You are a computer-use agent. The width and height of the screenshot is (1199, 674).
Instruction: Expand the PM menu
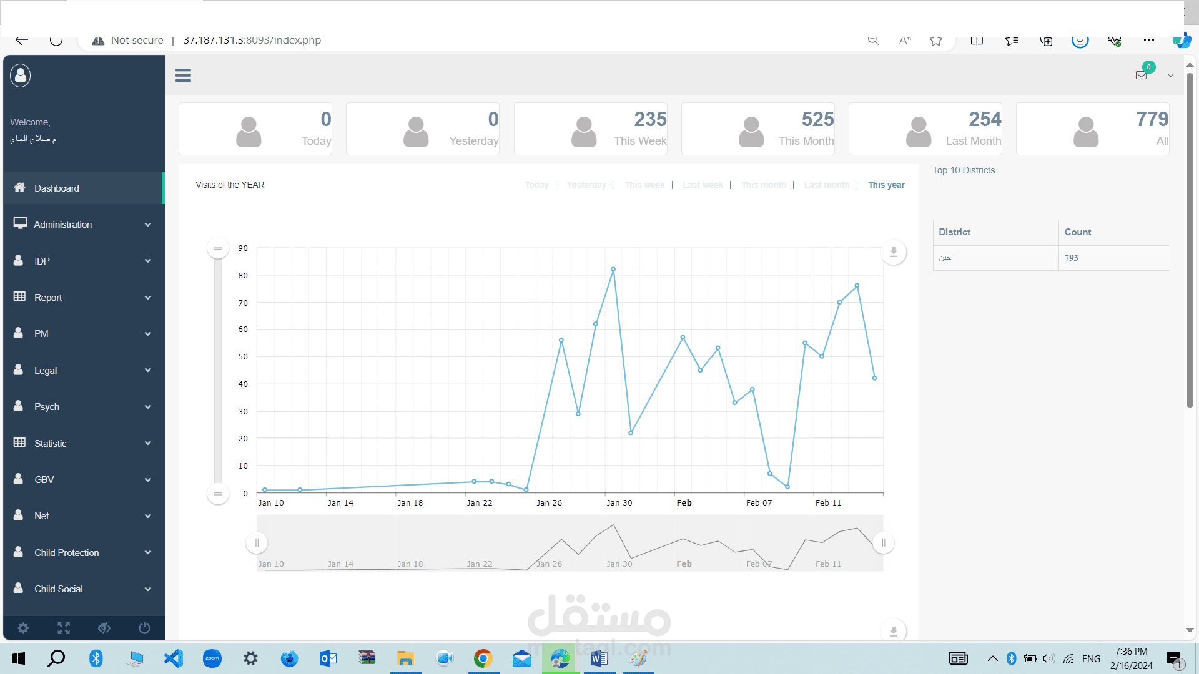pos(84,334)
